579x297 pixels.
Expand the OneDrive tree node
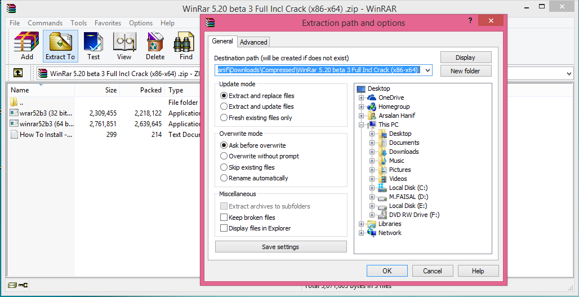pyautogui.click(x=361, y=97)
